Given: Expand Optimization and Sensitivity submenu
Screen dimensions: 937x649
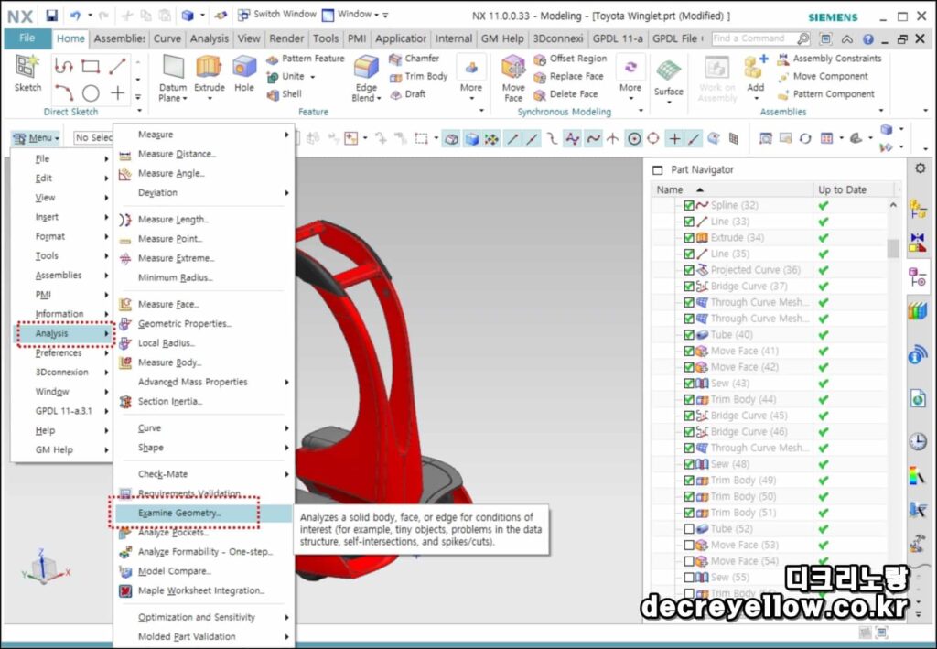Looking at the screenshot, I should click(x=203, y=617).
